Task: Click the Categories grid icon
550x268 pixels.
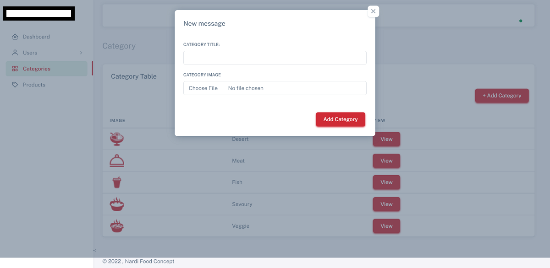Action: tap(15, 69)
